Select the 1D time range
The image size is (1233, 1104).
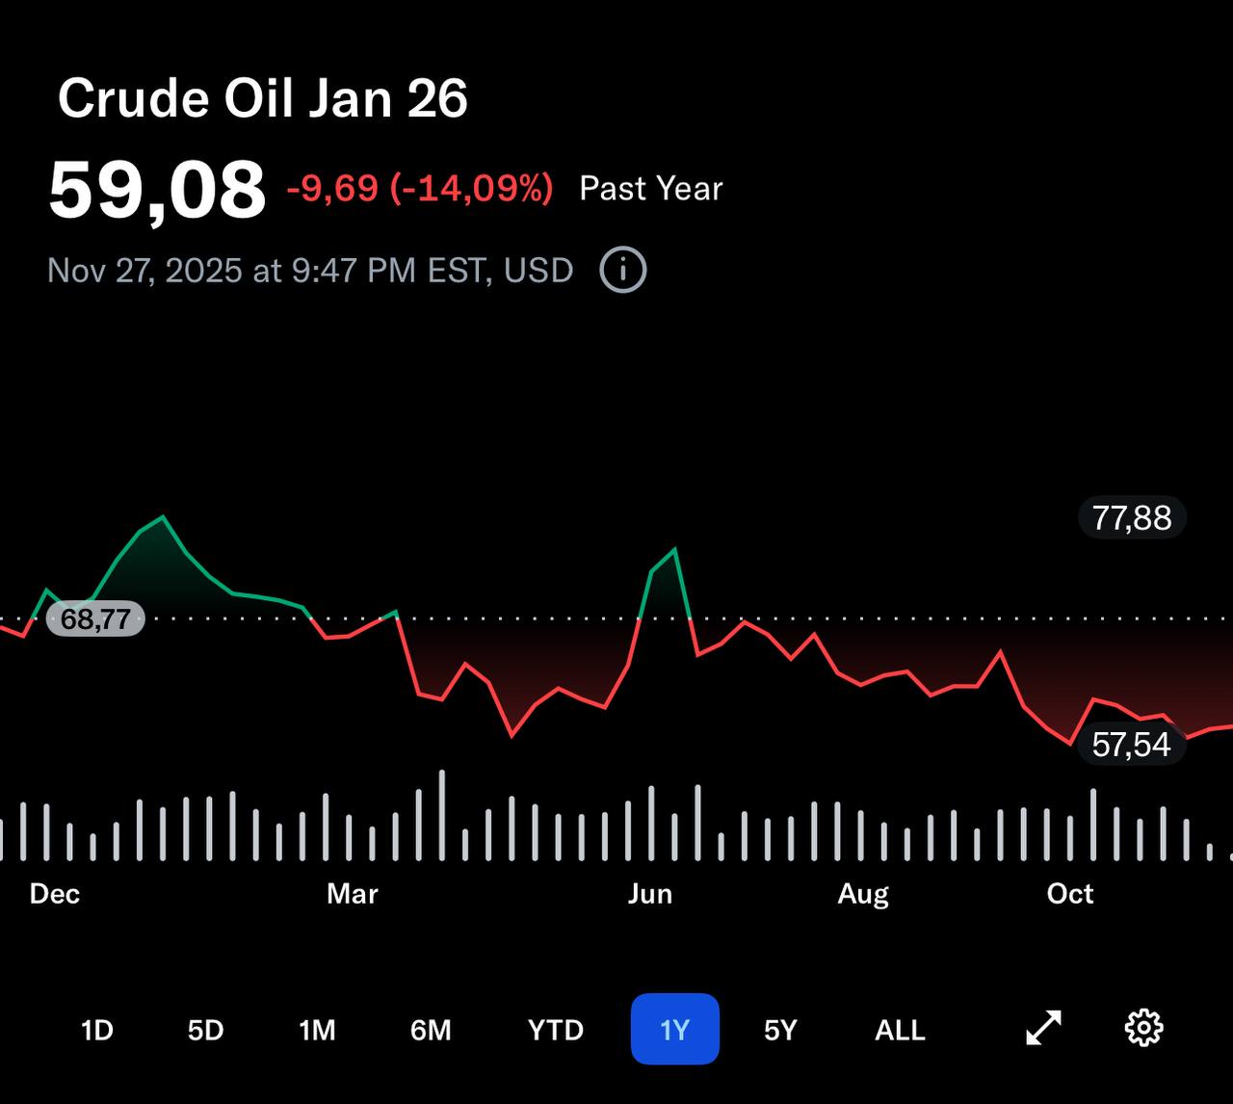coord(95,1029)
